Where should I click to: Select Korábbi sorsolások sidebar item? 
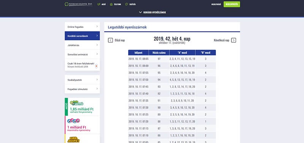pyautogui.click(x=82, y=36)
